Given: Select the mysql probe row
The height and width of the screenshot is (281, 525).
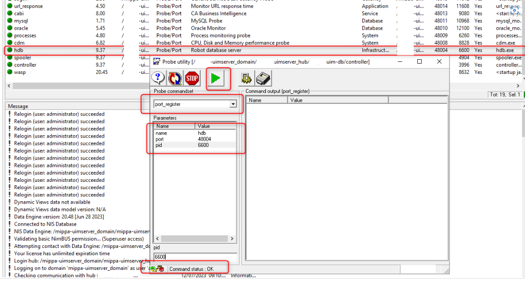Looking at the screenshot, I should coord(264,21).
